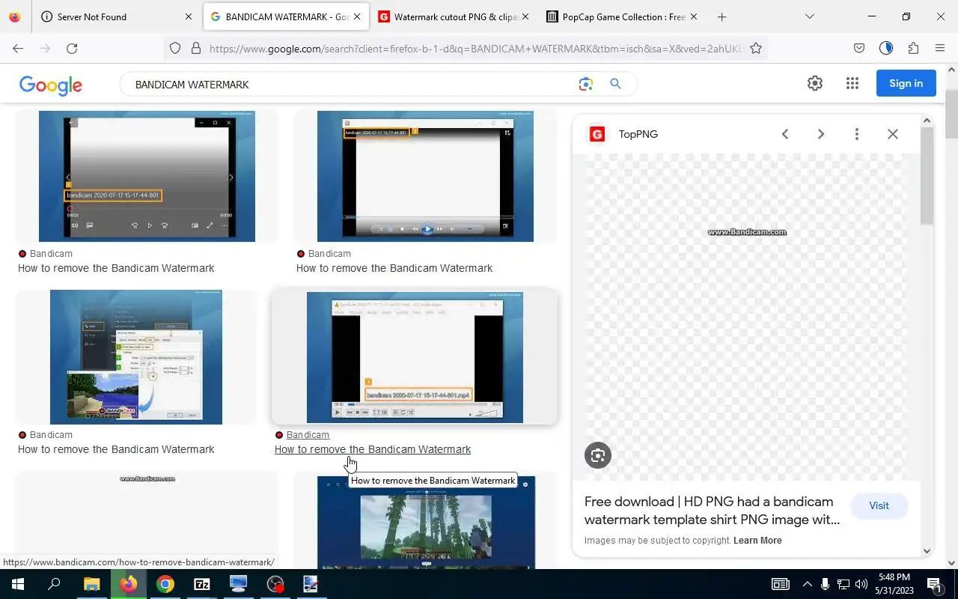Bookmark this page with the star icon

(x=756, y=48)
